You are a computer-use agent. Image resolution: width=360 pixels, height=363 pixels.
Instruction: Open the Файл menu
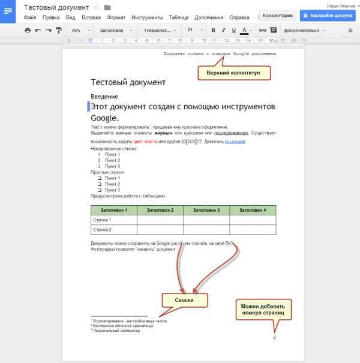tap(30, 17)
